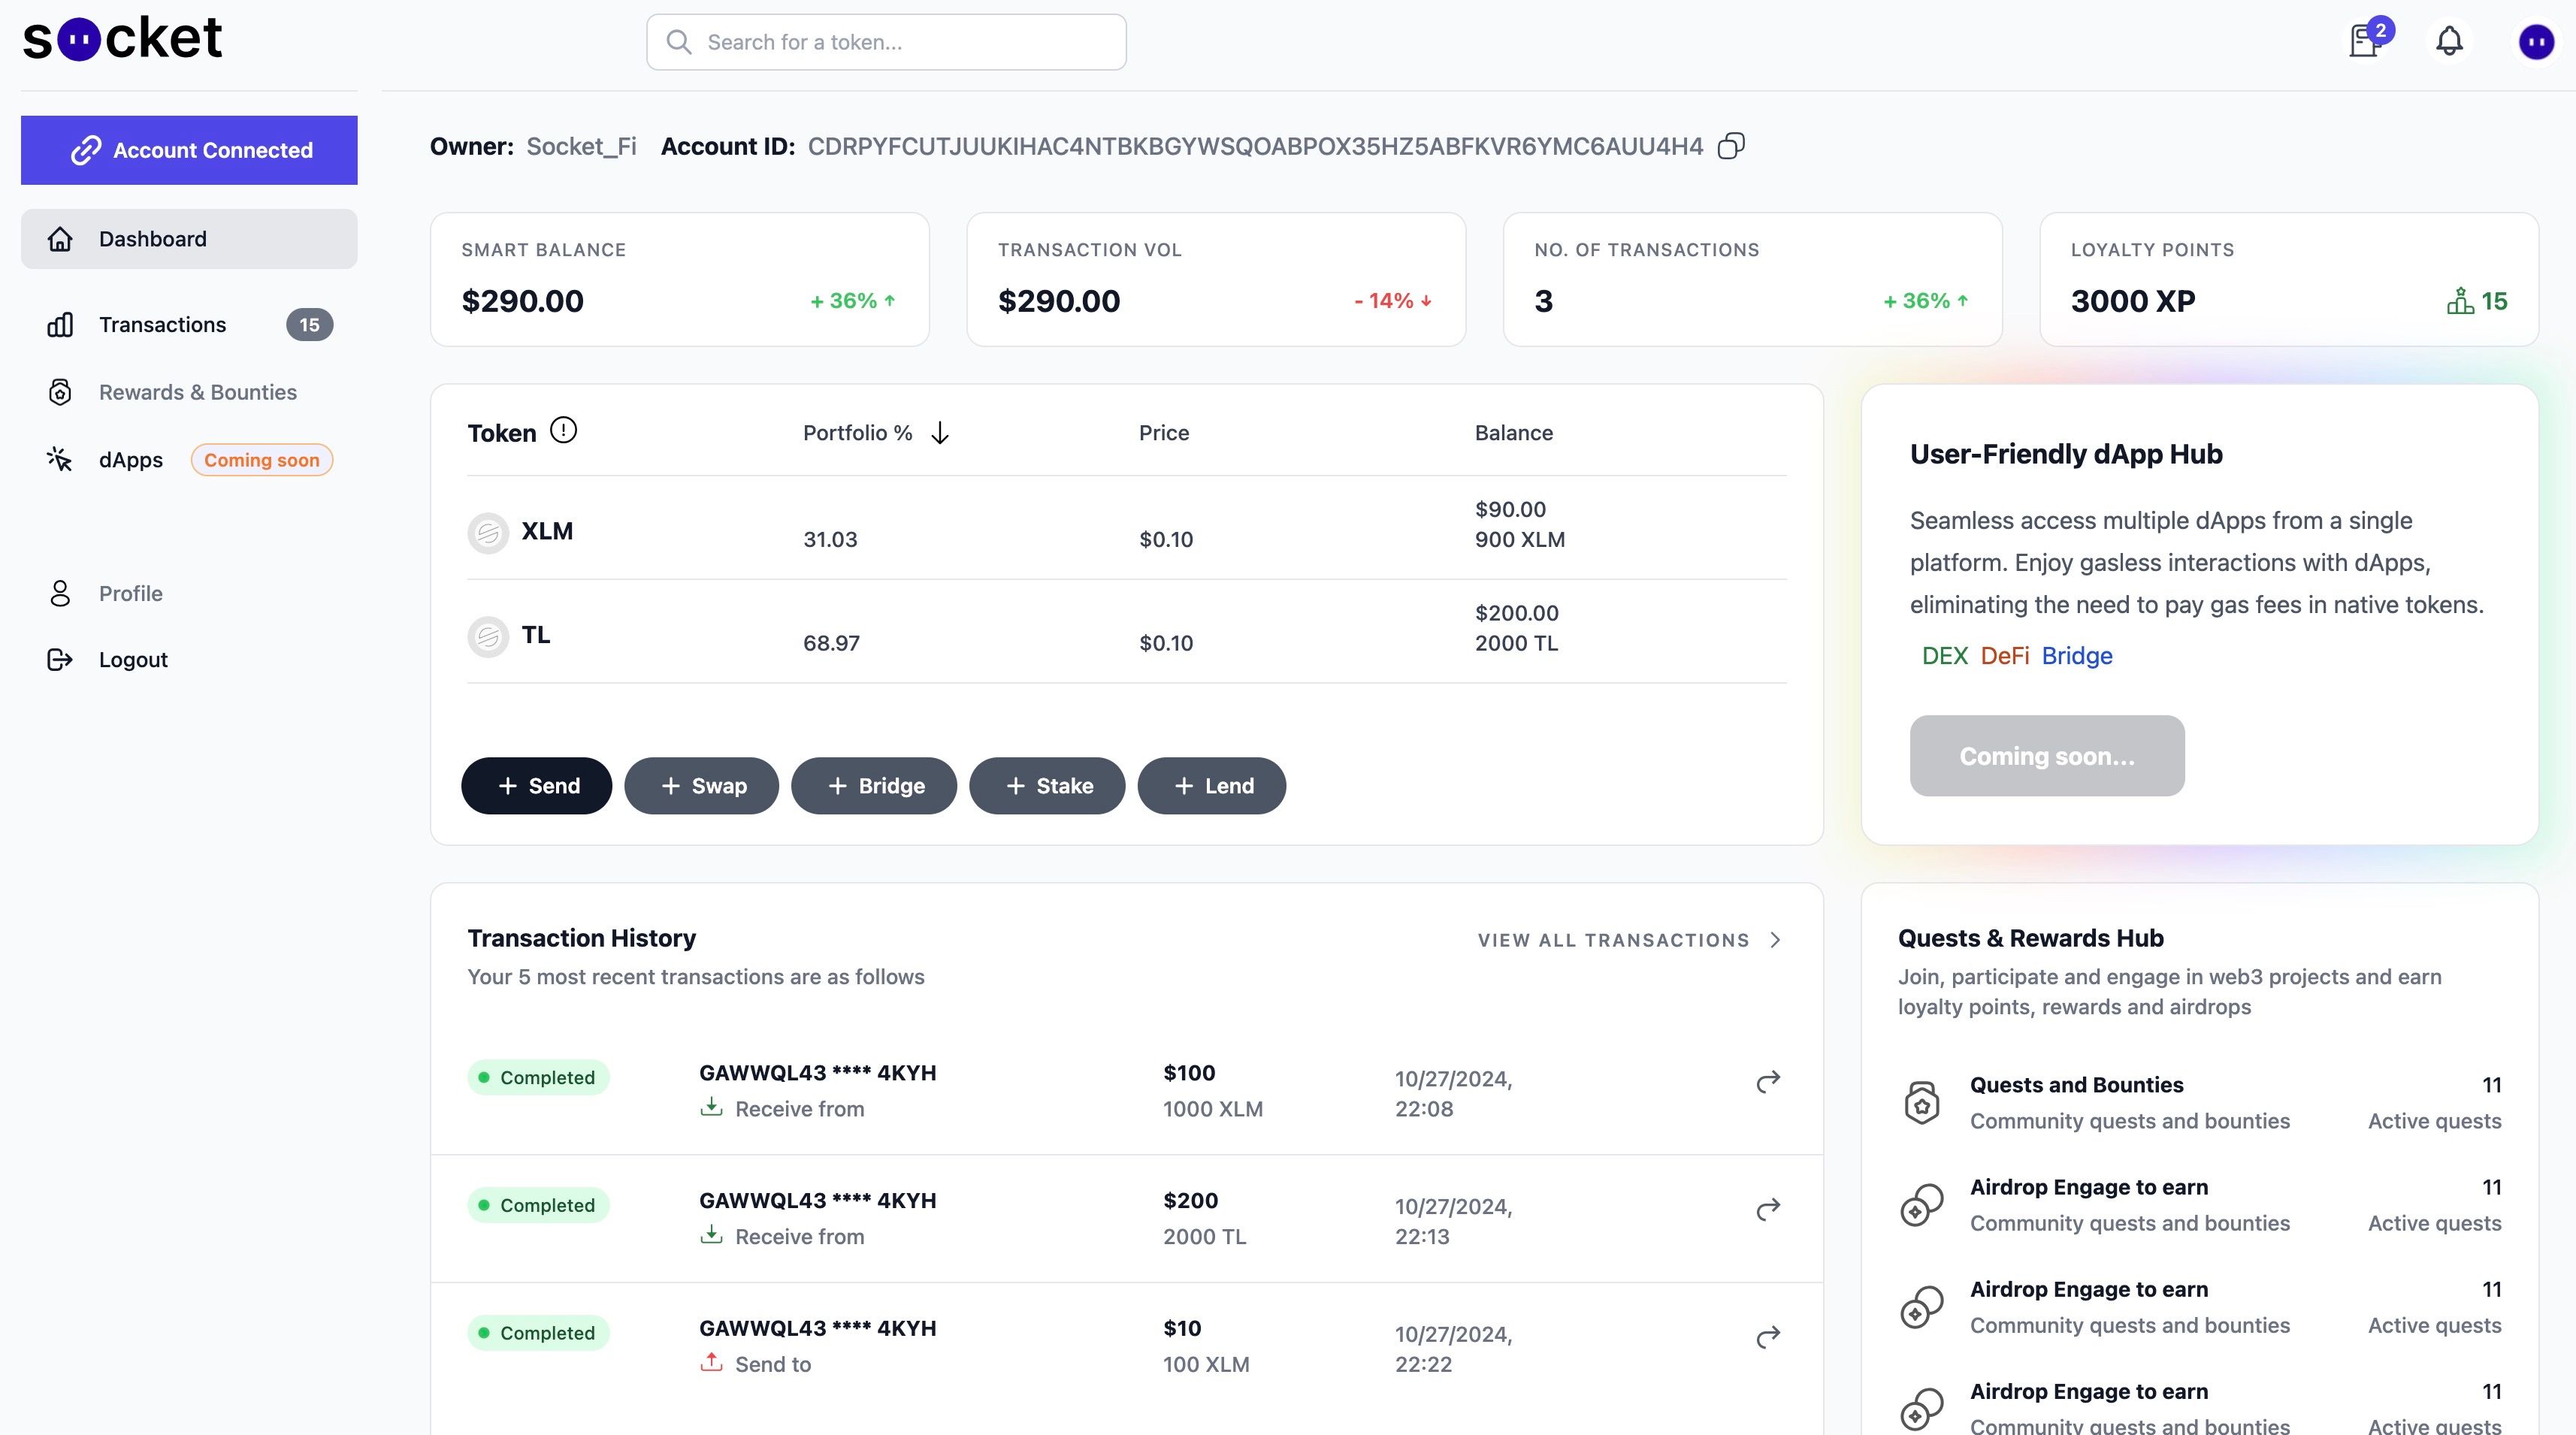The width and height of the screenshot is (2576, 1435).
Task: Click the Logout exit icon
Action: [x=60, y=660]
